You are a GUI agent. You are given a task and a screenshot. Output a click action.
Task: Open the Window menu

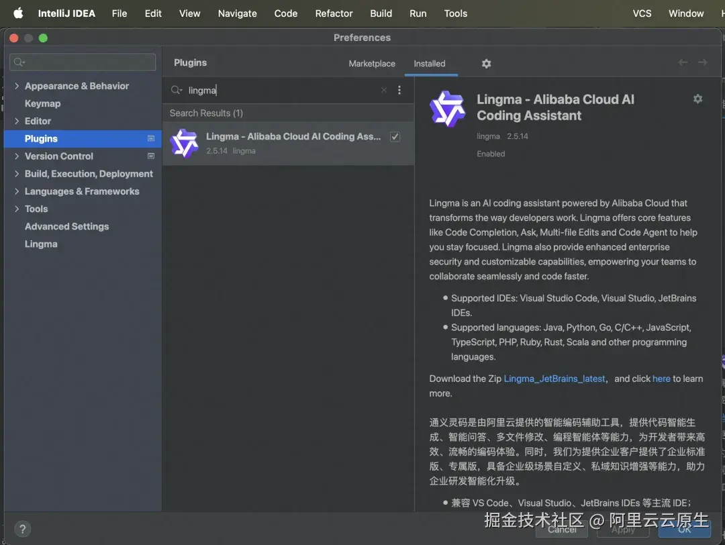686,13
